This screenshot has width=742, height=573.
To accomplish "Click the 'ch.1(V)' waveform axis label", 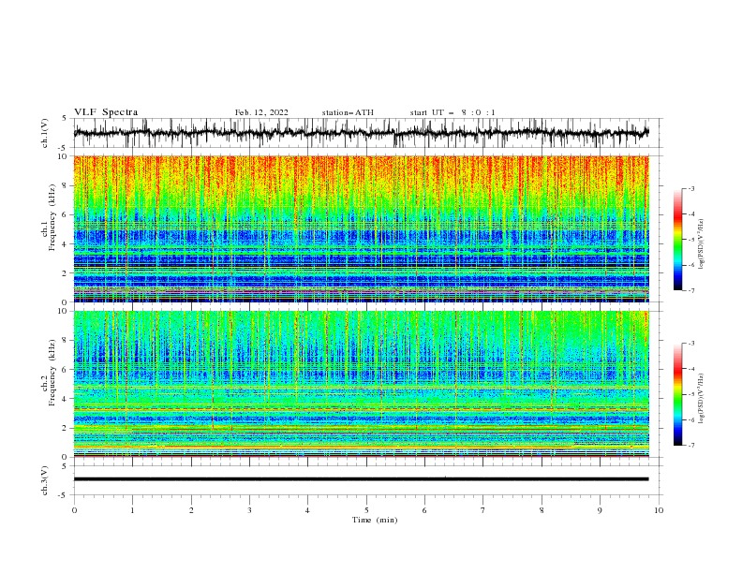I will (x=45, y=133).
